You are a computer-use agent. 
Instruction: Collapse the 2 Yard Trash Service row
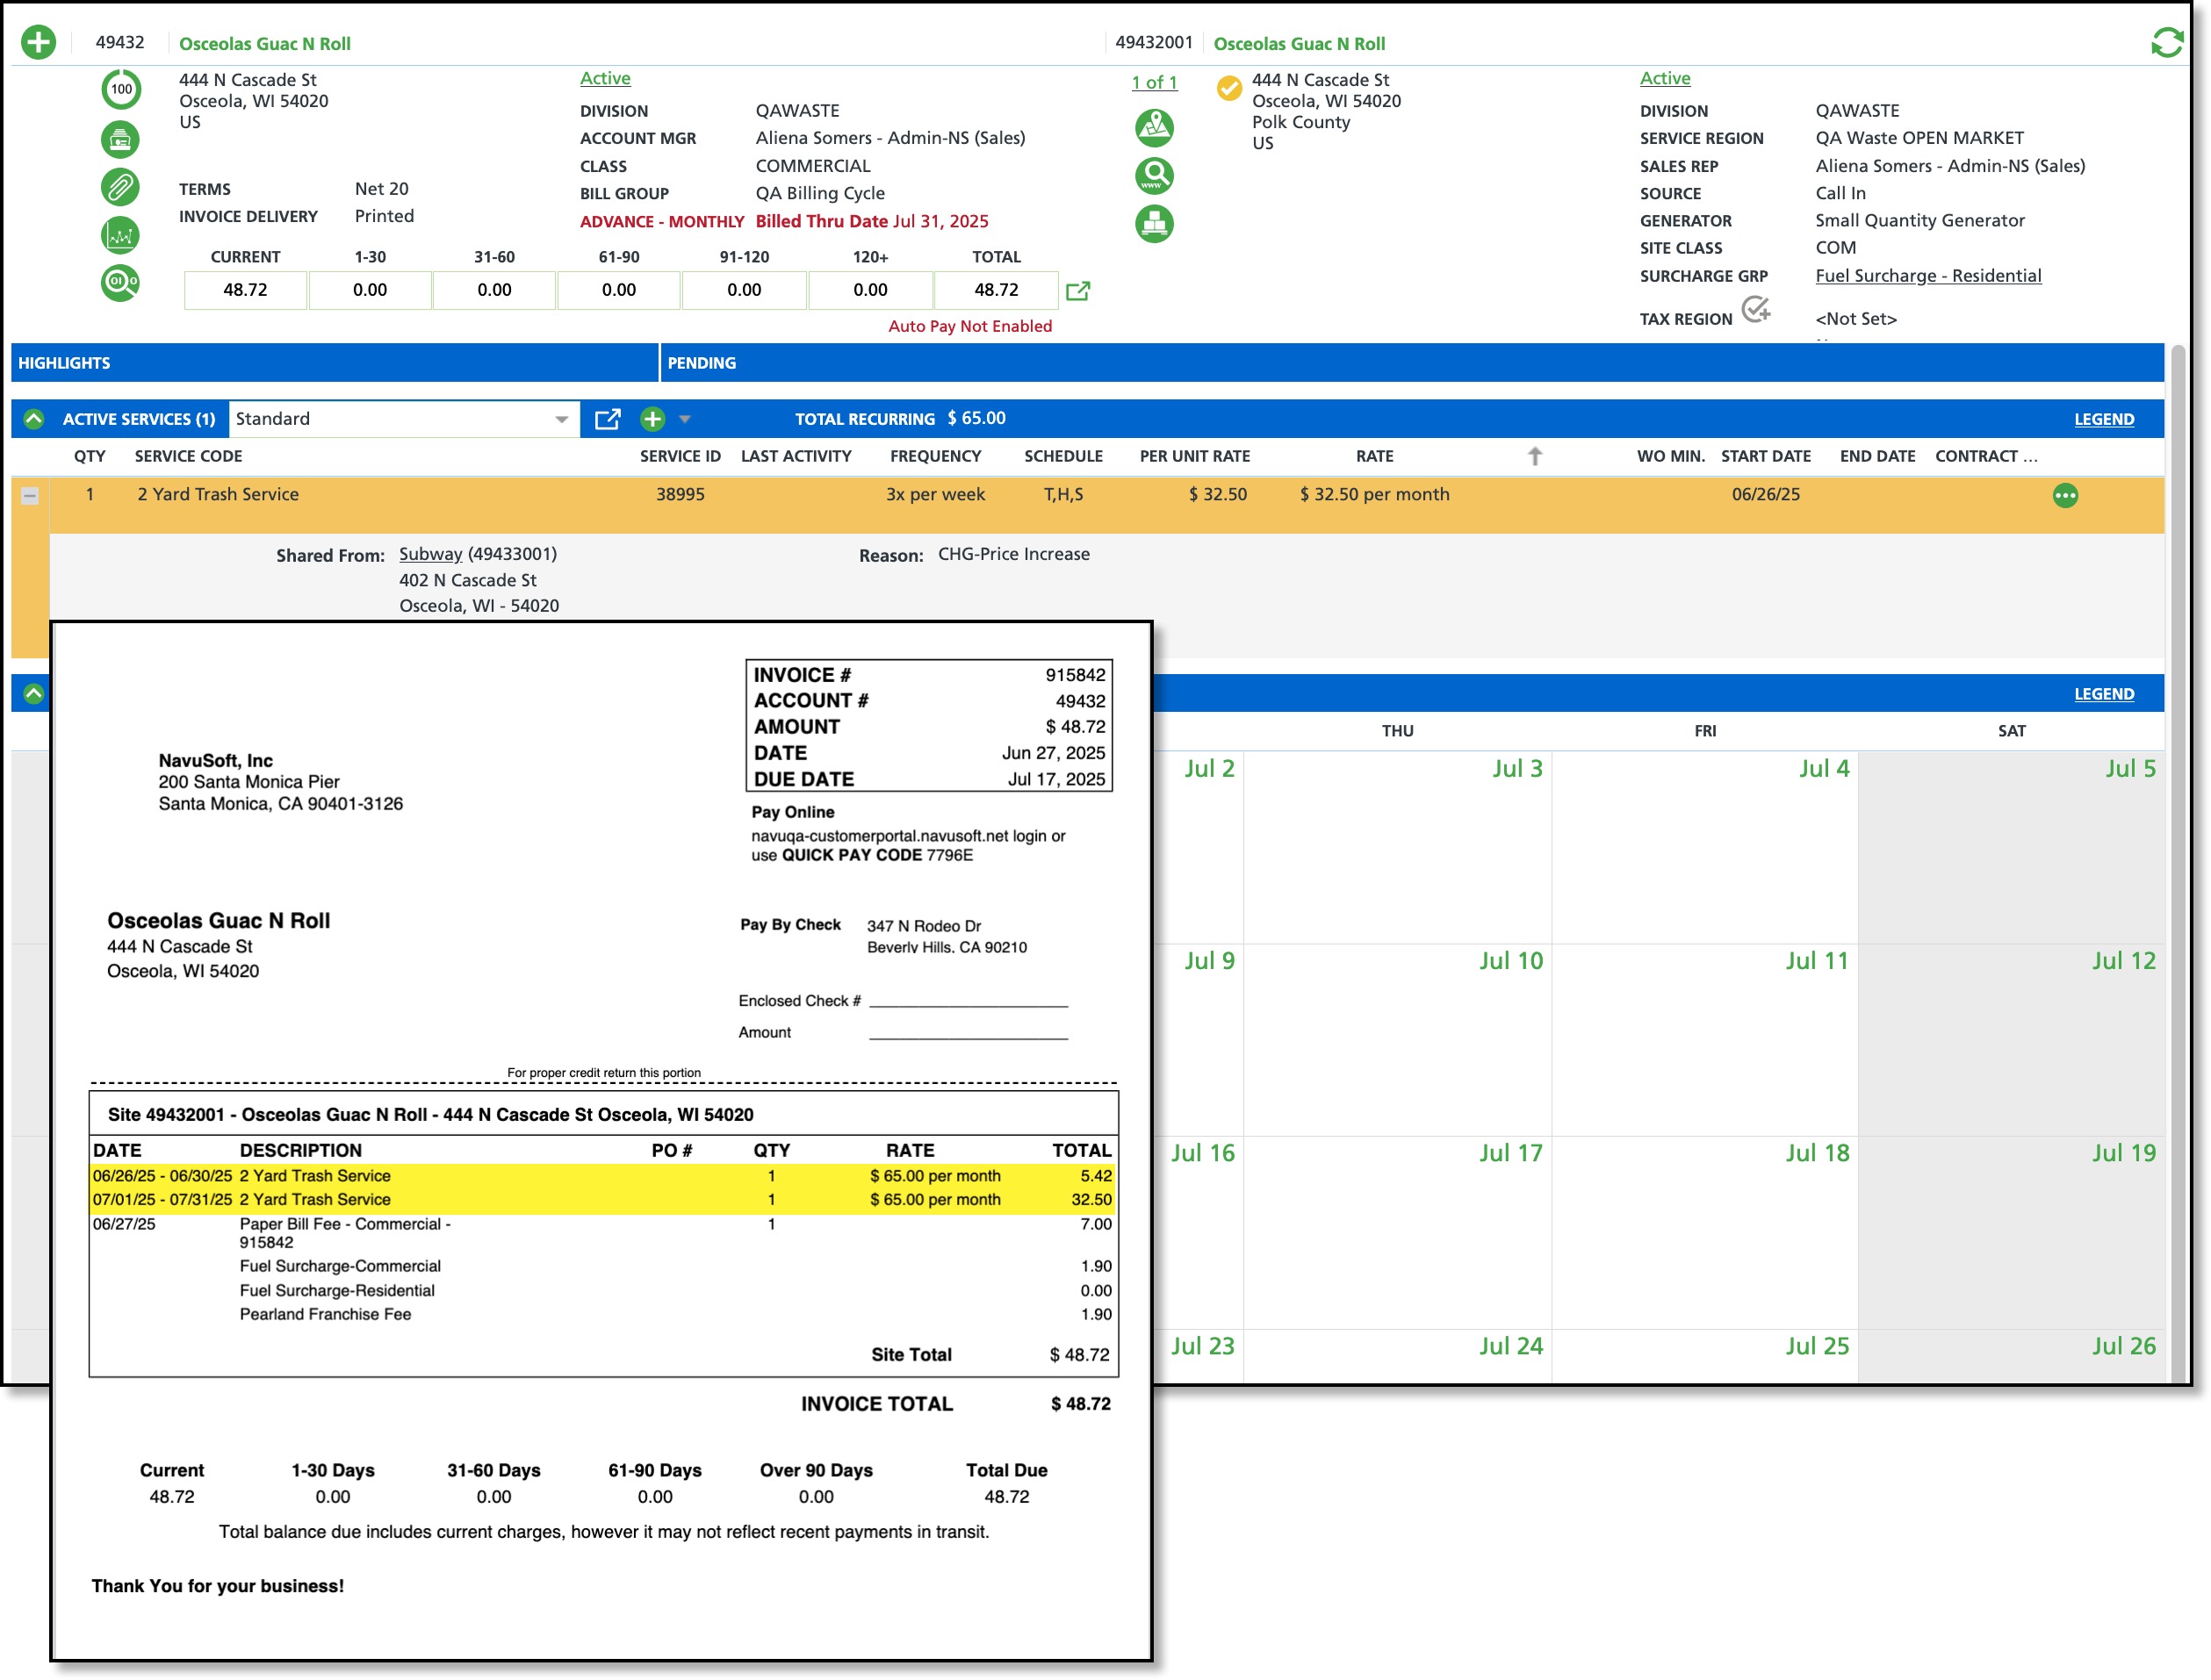(x=30, y=495)
